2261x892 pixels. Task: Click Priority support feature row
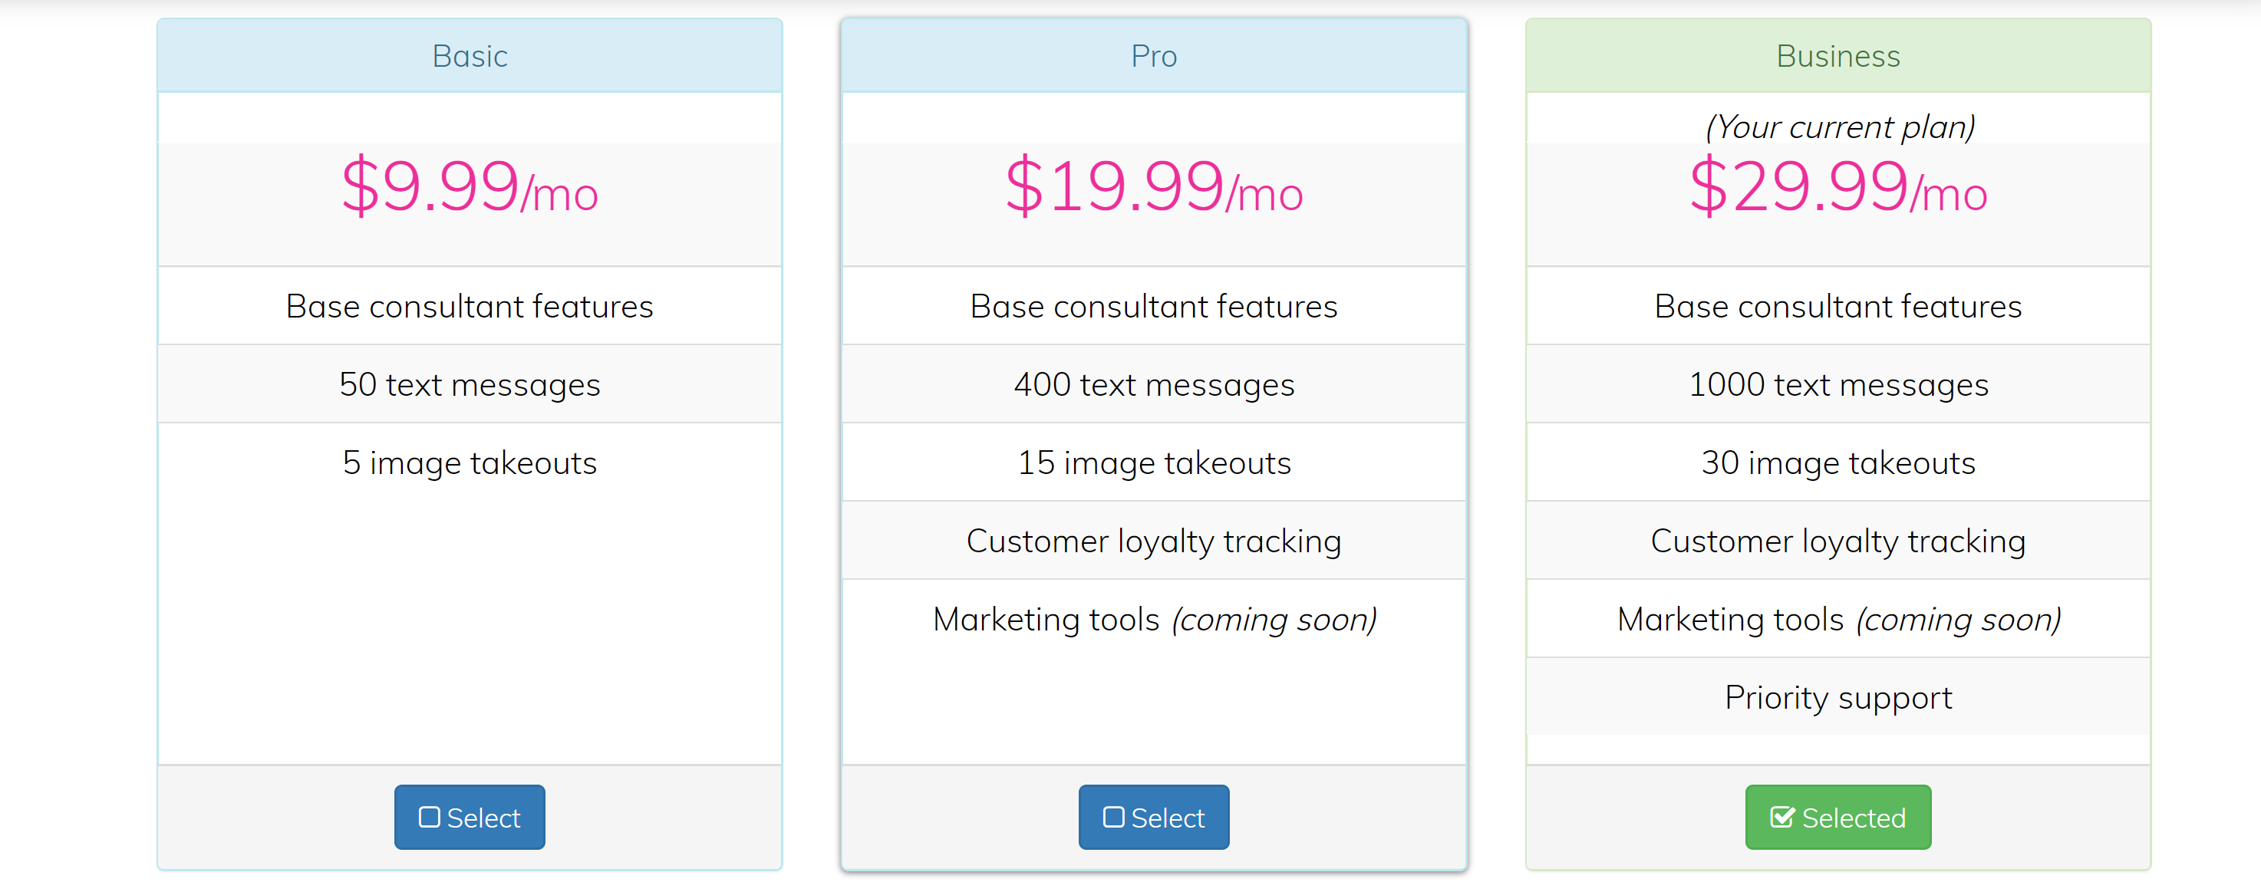click(1837, 697)
